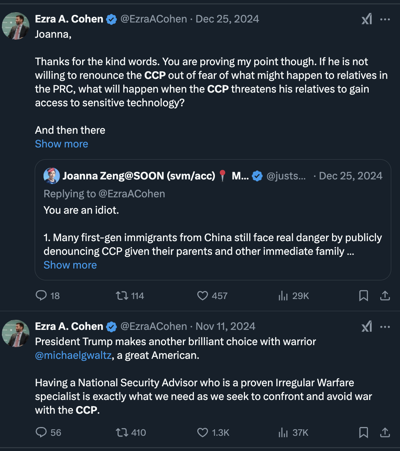The image size is (400, 451).
Task: Expand Ezra's Dec 25 post with Show more
Action: click(x=61, y=144)
